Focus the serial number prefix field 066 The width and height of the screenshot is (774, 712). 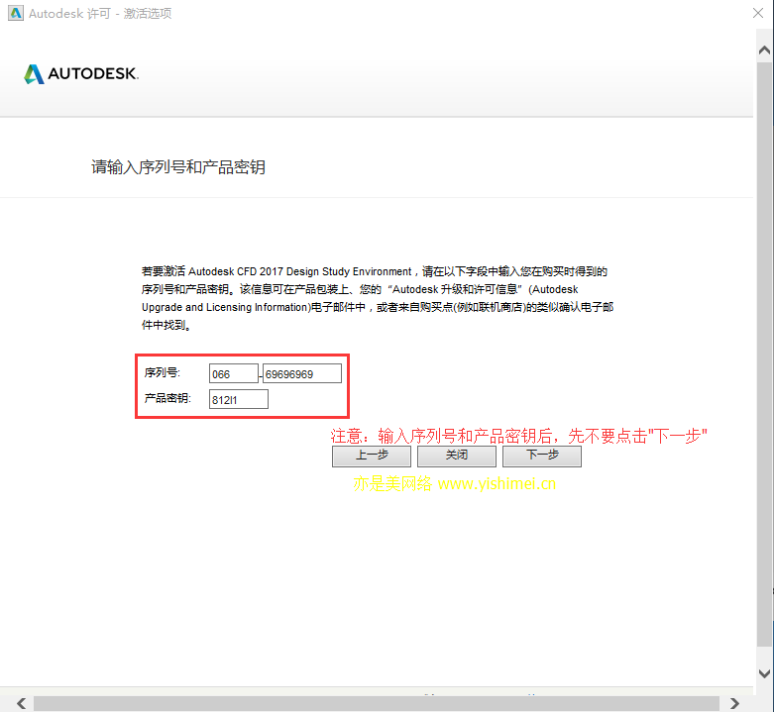234,373
